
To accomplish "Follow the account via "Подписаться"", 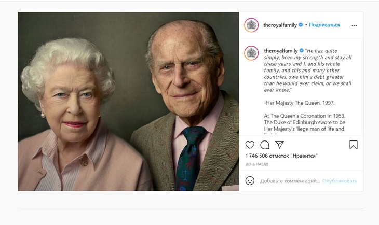I will (324, 25).
